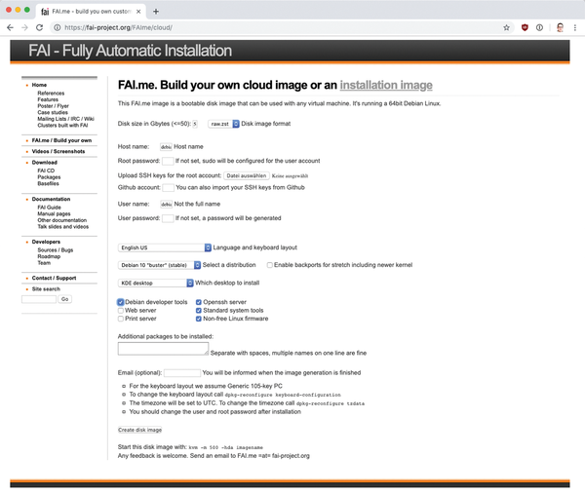Open the Poster / Flyer link
The image size is (585, 494).
[x=53, y=106]
